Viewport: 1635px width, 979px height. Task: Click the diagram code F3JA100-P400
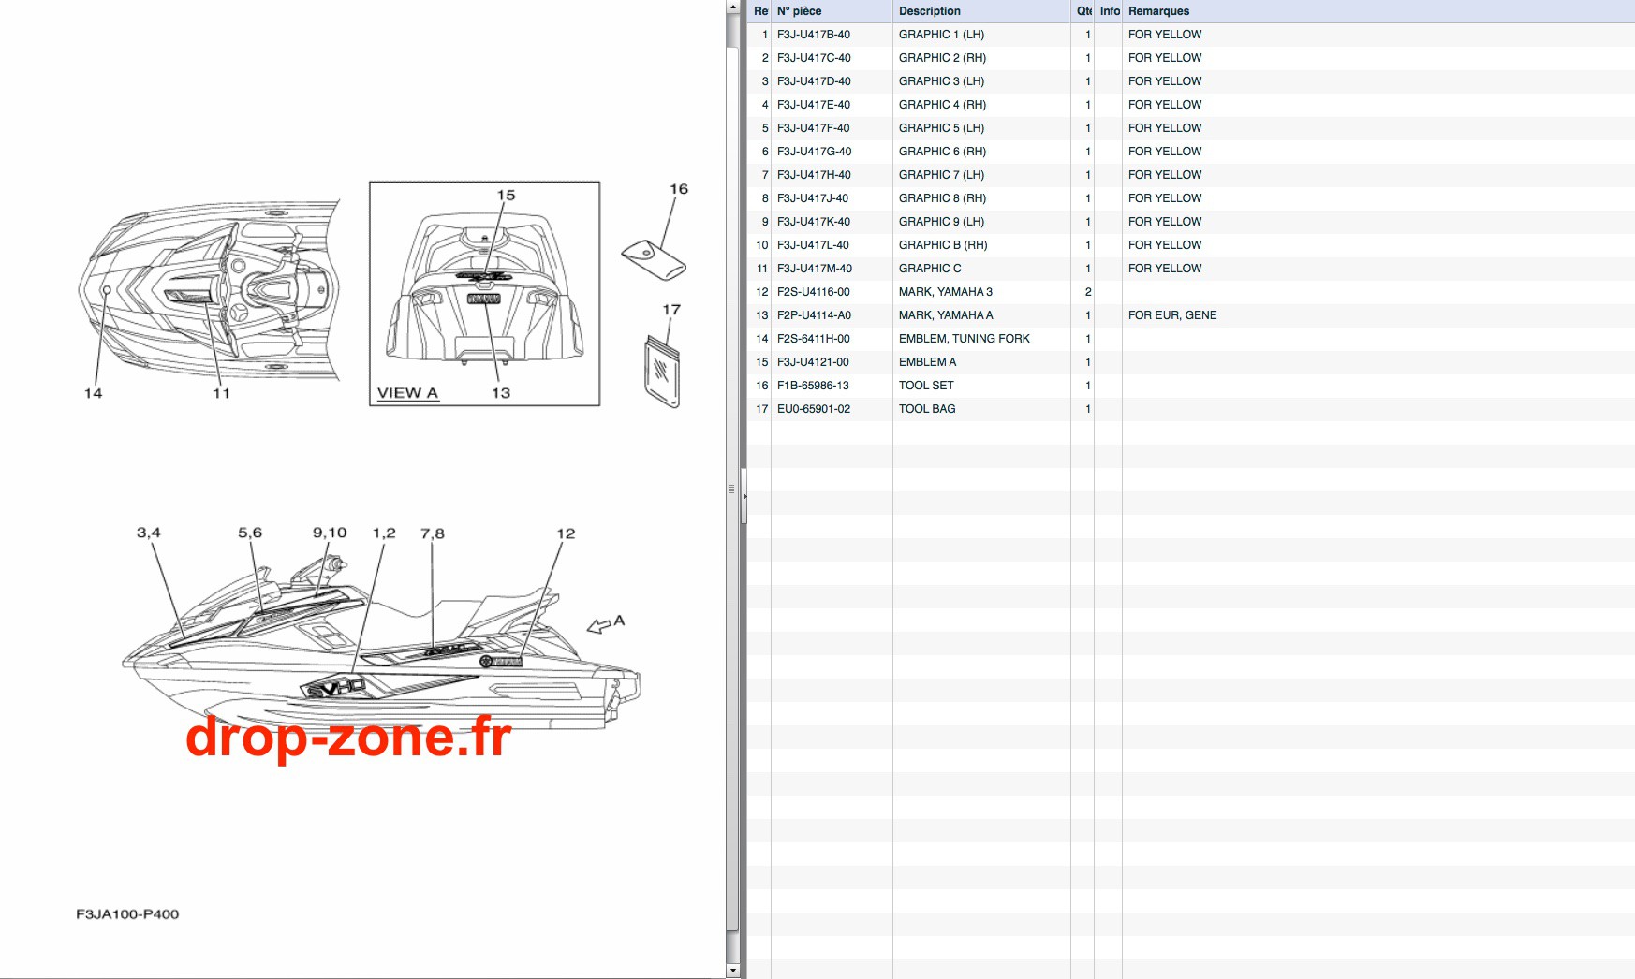pyautogui.click(x=127, y=914)
